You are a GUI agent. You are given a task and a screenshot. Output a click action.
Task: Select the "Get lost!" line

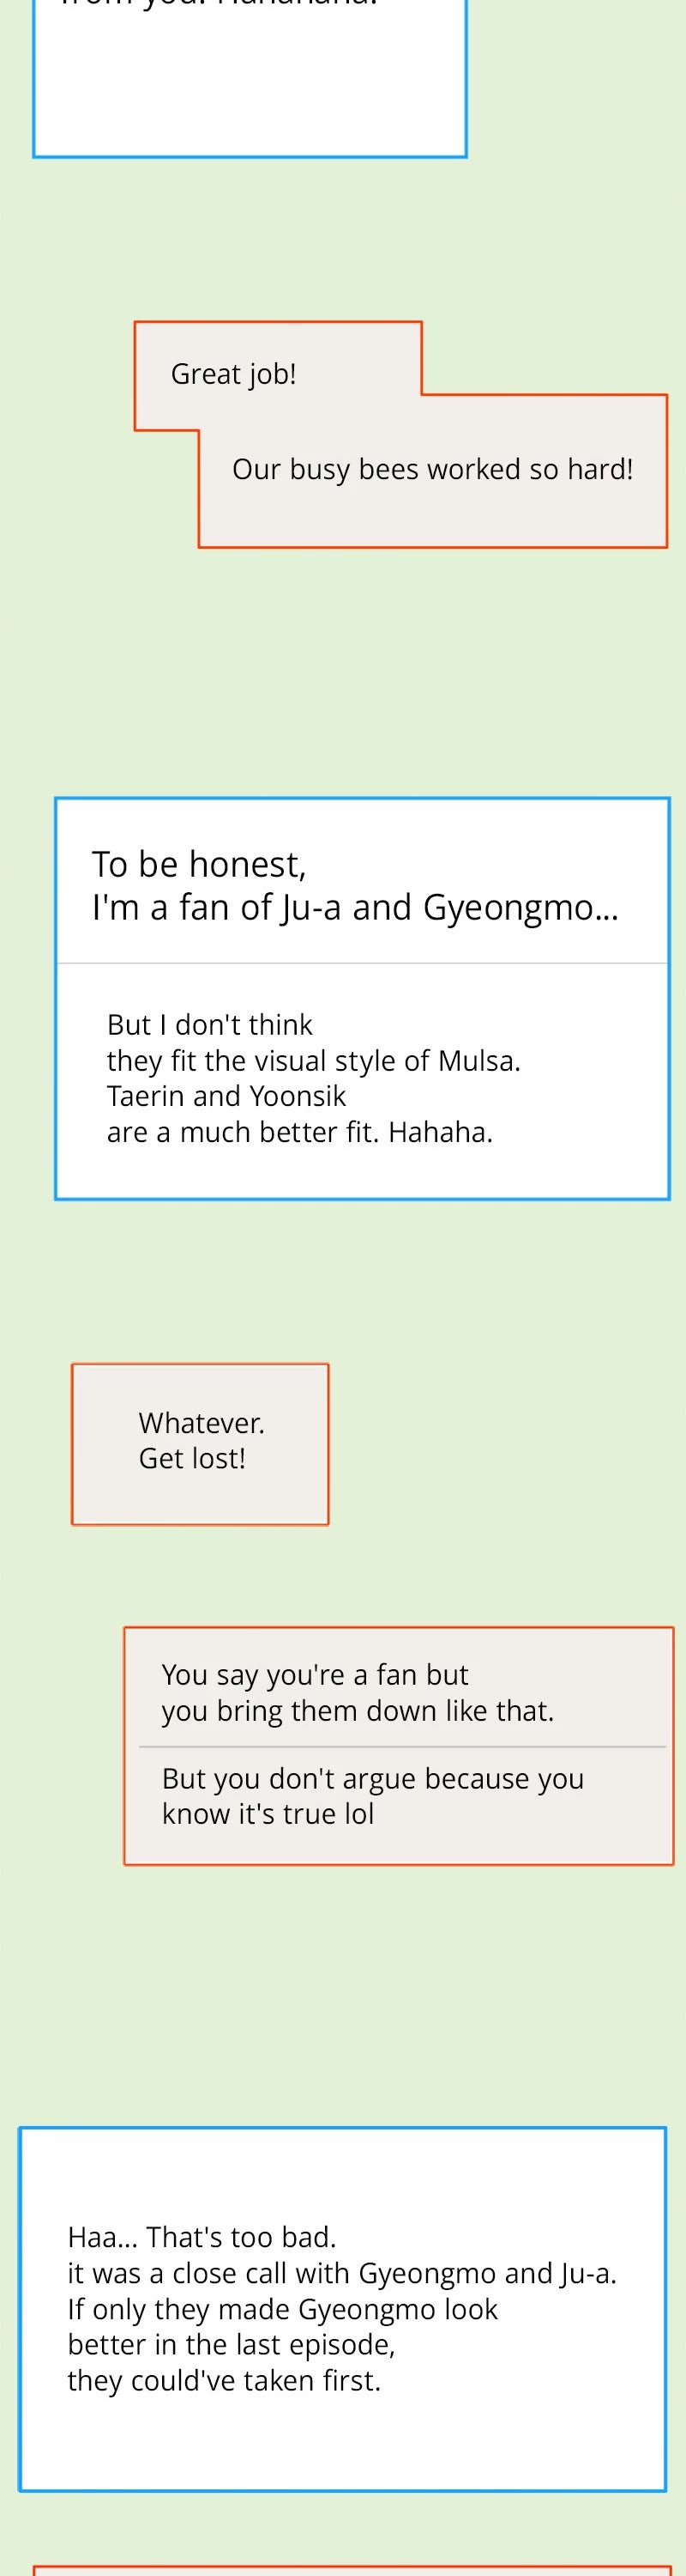192,1458
